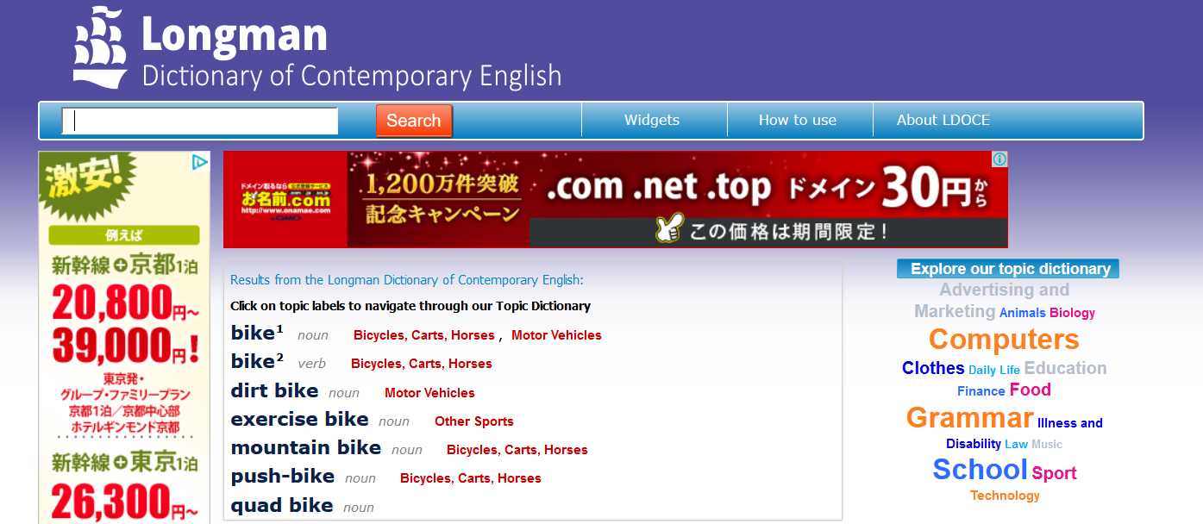
Task: Click Motor Vehicles label beside dirt bike
Action: (429, 393)
